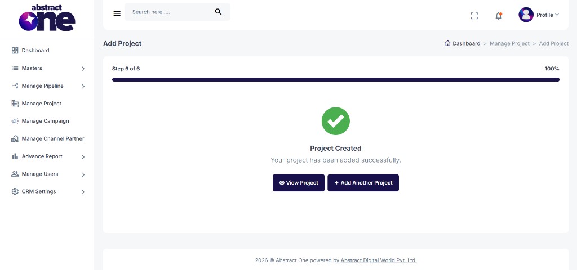Click the Abstract One logo
Image resolution: width=577 pixels, height=270 pixels.
tap(47, 18)
